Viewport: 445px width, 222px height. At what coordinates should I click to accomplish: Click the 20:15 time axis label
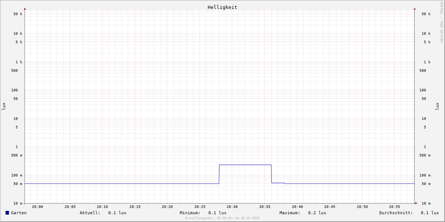135,207
